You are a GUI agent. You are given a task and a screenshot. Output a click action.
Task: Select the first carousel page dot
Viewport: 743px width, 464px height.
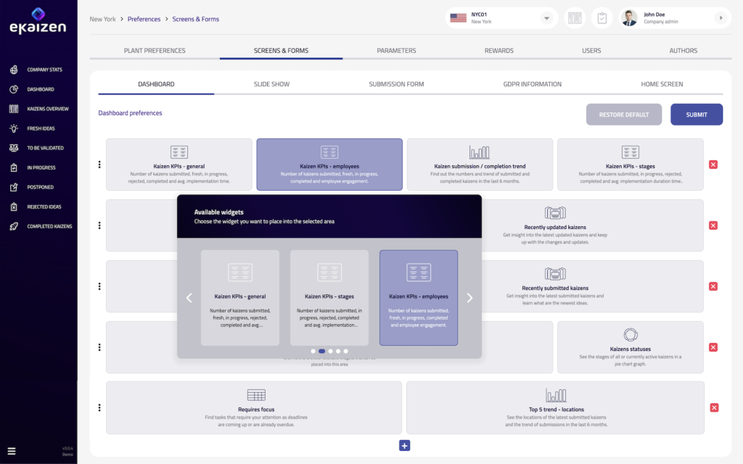(313, 351)
